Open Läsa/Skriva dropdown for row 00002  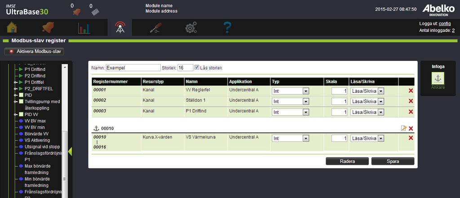tap(367, 102)
